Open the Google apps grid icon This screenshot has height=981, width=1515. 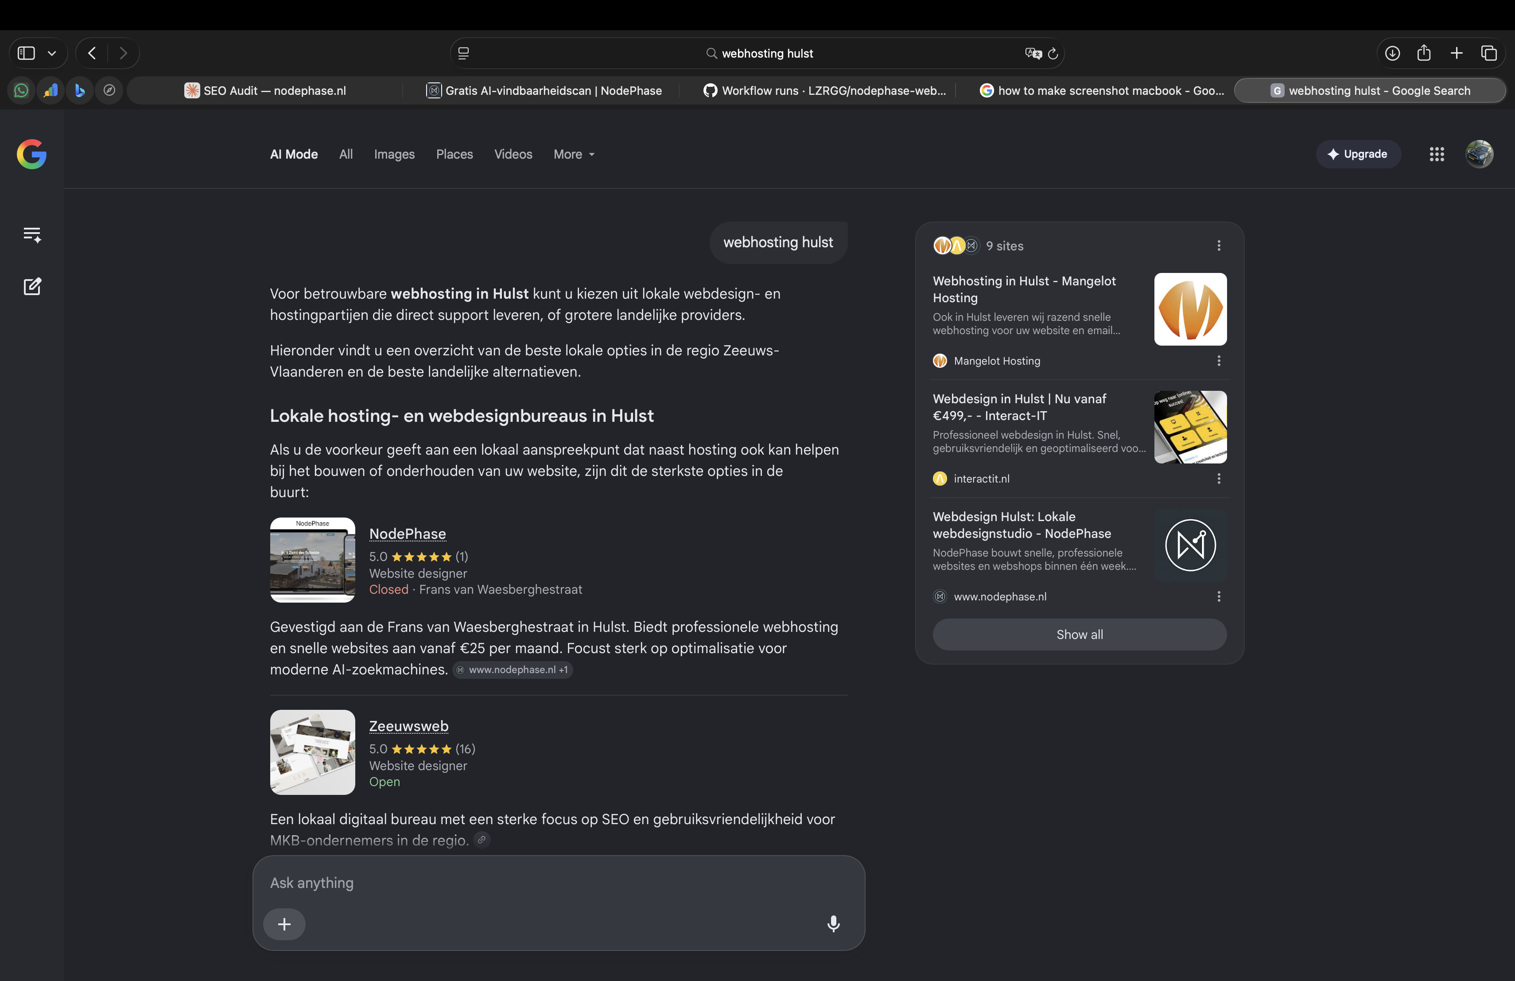pyautogui.click(x=1437, y=154)
